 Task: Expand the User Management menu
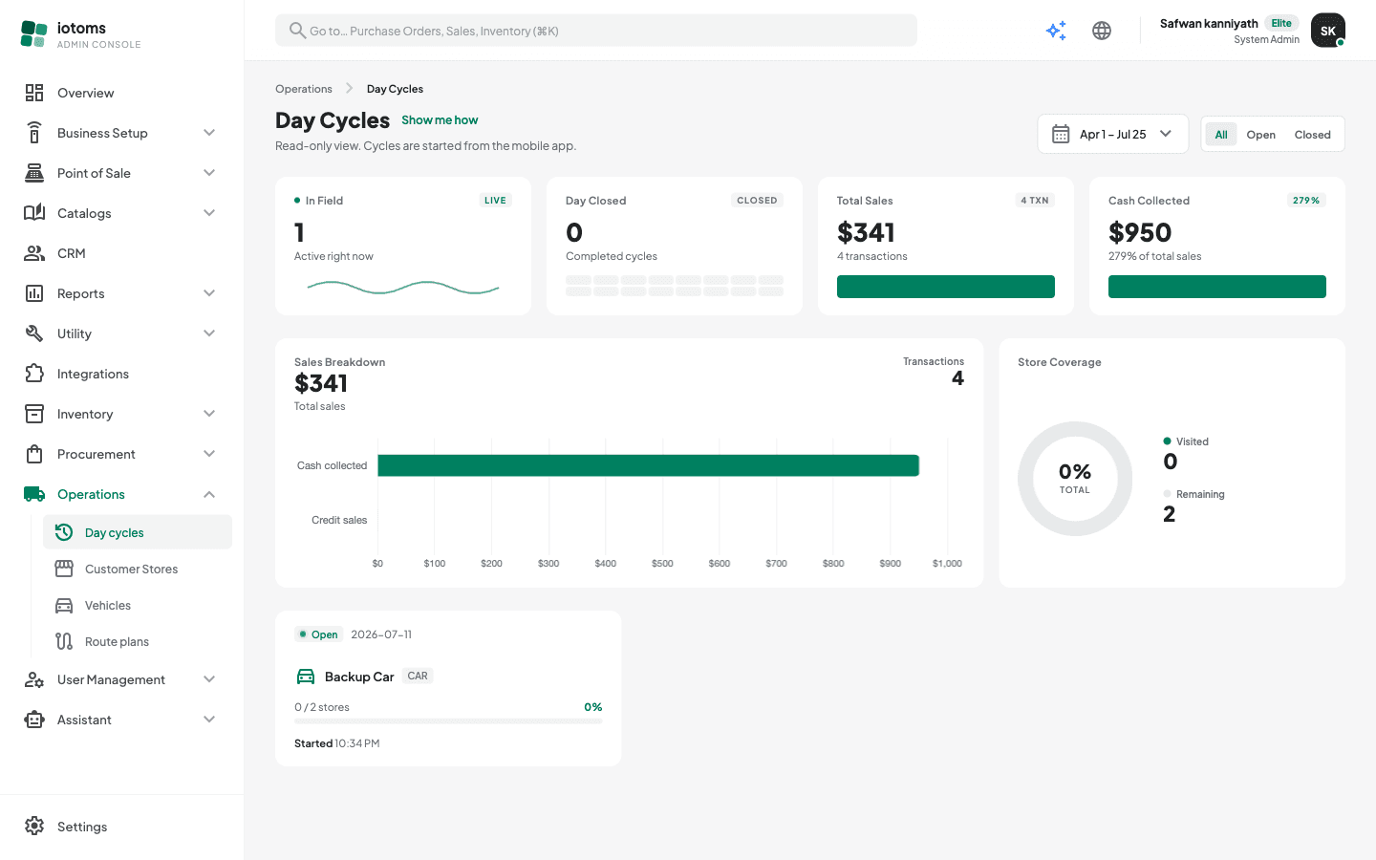pos(121,679)
